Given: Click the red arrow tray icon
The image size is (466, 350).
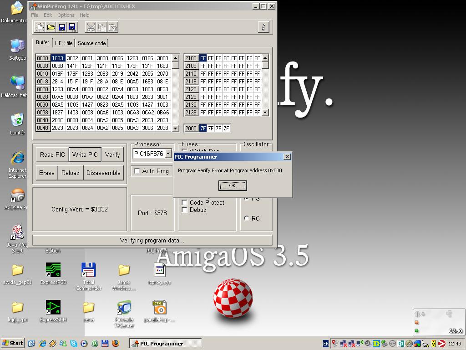Looking at the screenshot, I should tap(442, 344).
